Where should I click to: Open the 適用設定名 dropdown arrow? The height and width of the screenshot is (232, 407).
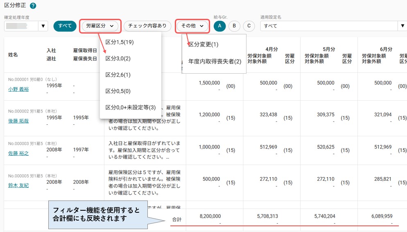pos(402,26)
